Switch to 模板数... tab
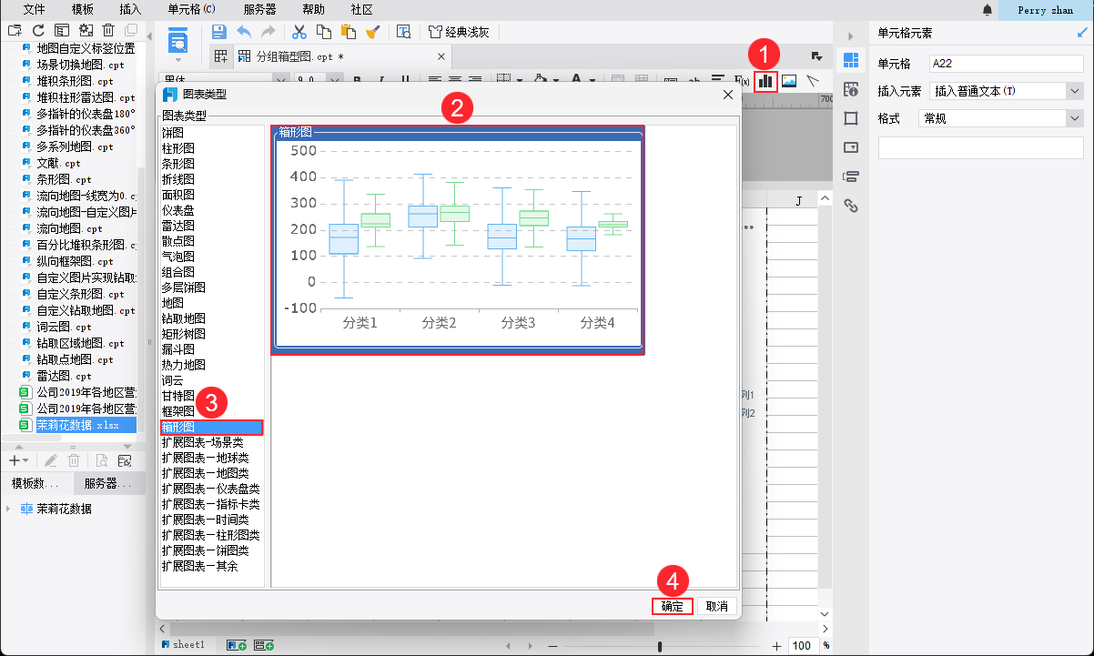Image resolution: width=1094 pixels, height=656 pixels. click(36, 483)
